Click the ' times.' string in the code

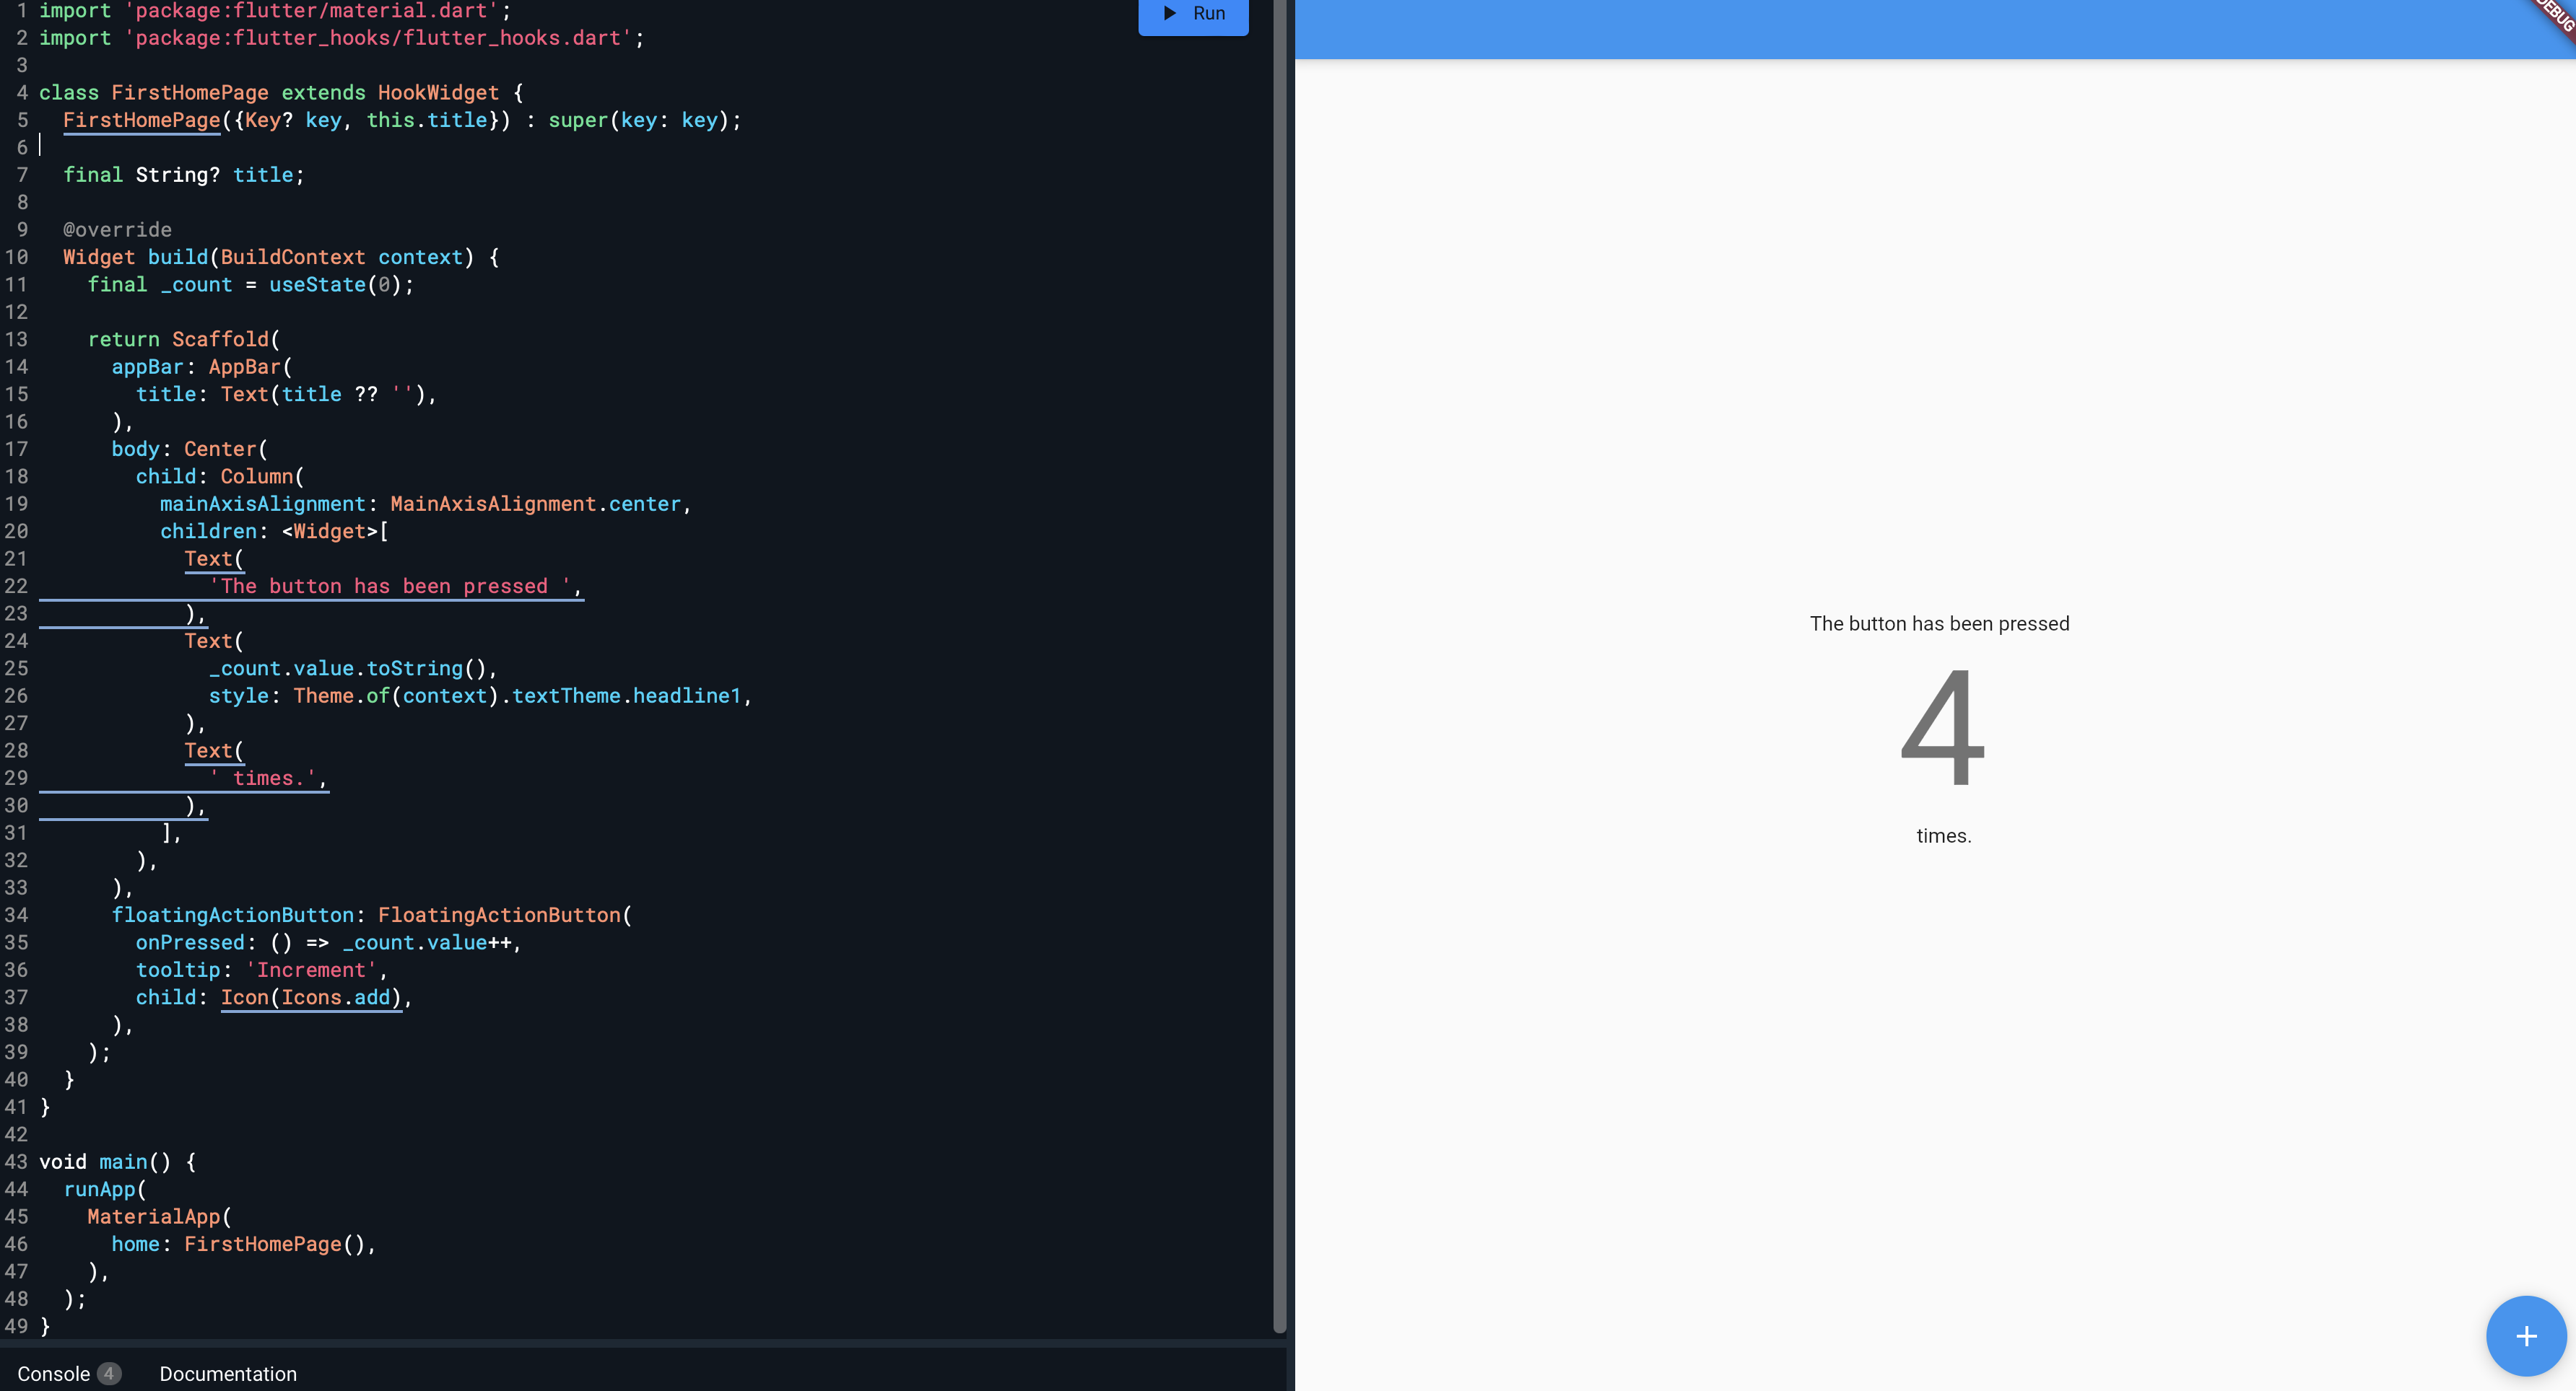(x=263, y=778)
